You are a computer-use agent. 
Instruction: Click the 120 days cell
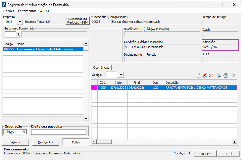(156, 88)
